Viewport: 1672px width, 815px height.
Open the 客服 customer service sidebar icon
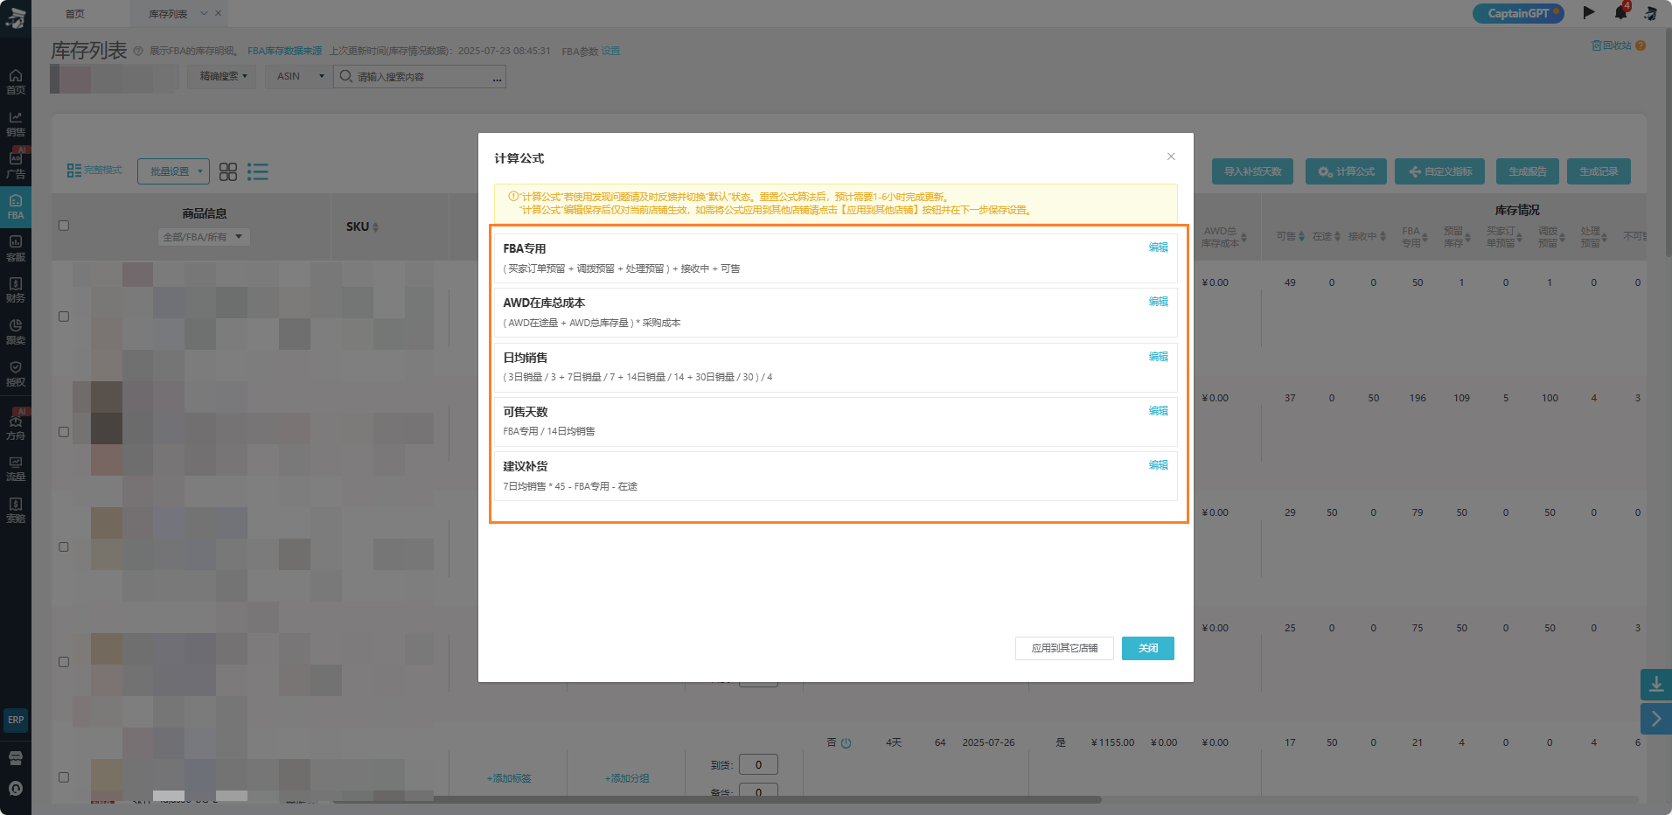pyautogui.click(x=16, y=248)
